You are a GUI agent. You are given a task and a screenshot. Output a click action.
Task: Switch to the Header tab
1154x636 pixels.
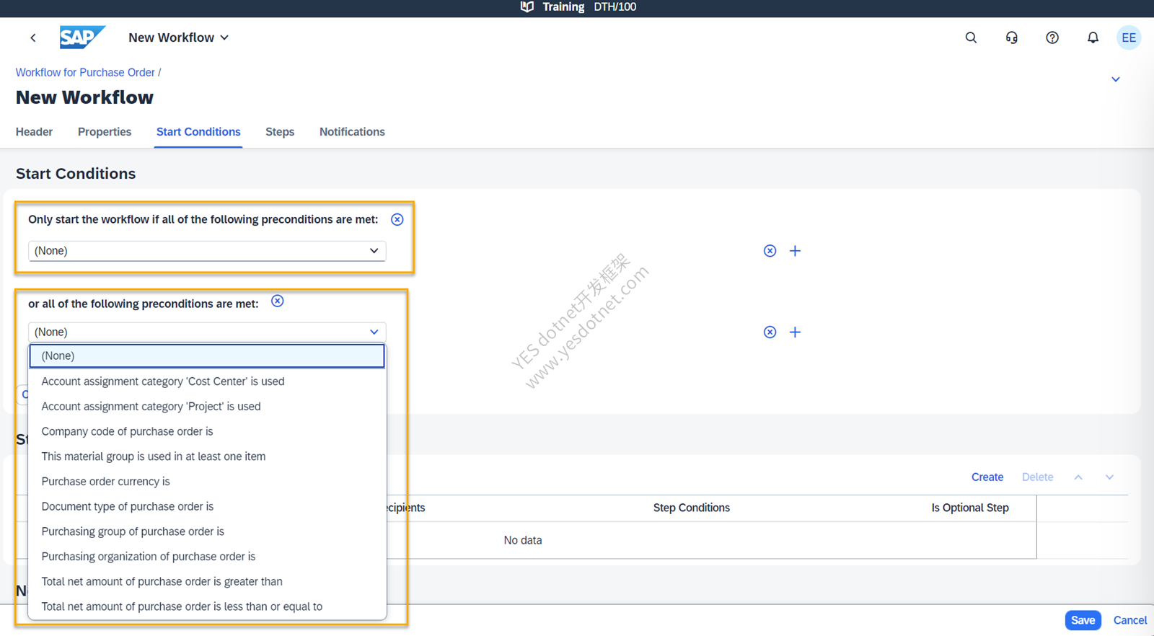34,132
